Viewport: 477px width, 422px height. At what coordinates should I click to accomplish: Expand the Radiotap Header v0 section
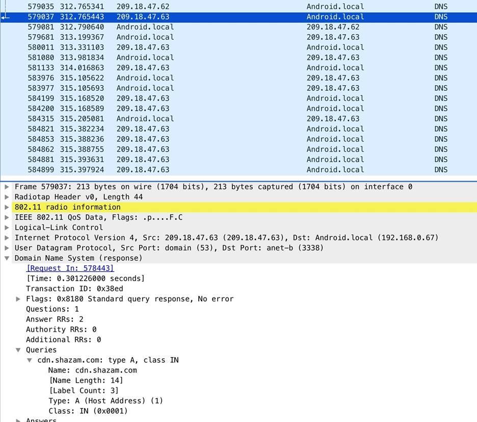pos(7,197)
